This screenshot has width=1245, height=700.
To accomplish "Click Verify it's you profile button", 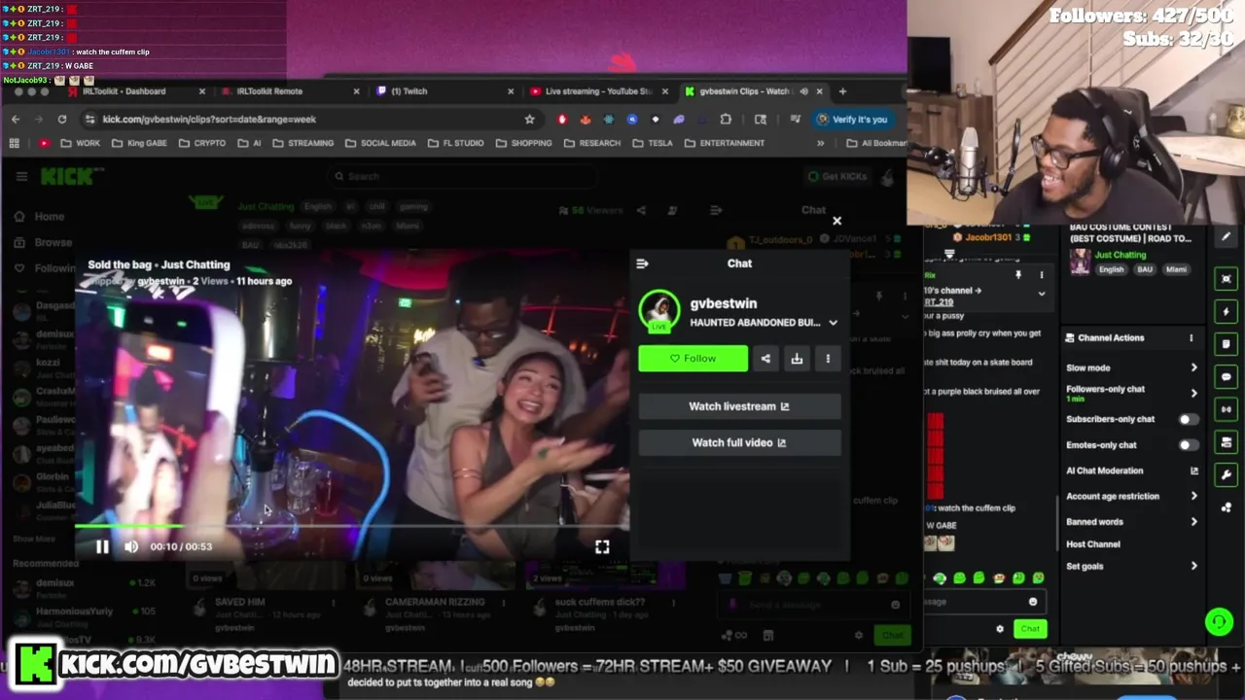I will point(853,119).
